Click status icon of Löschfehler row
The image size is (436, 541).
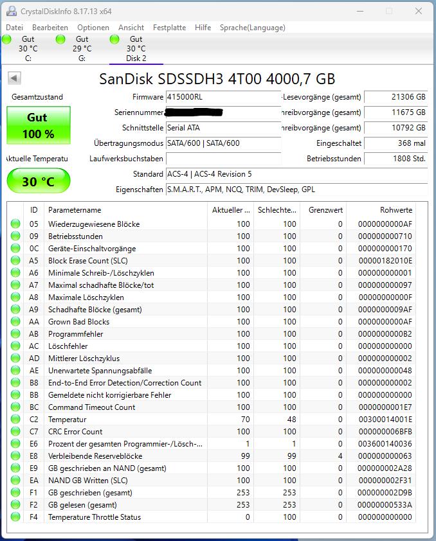coord(15,346)
